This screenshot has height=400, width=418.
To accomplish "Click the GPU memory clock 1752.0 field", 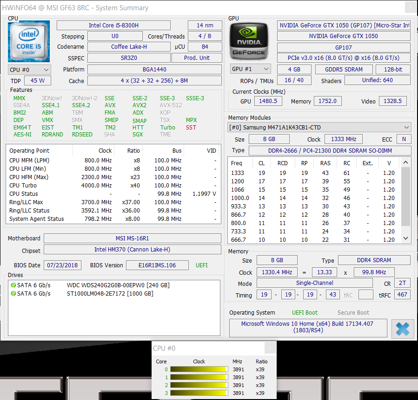I will pyautogui.click(x=328, y=101).
